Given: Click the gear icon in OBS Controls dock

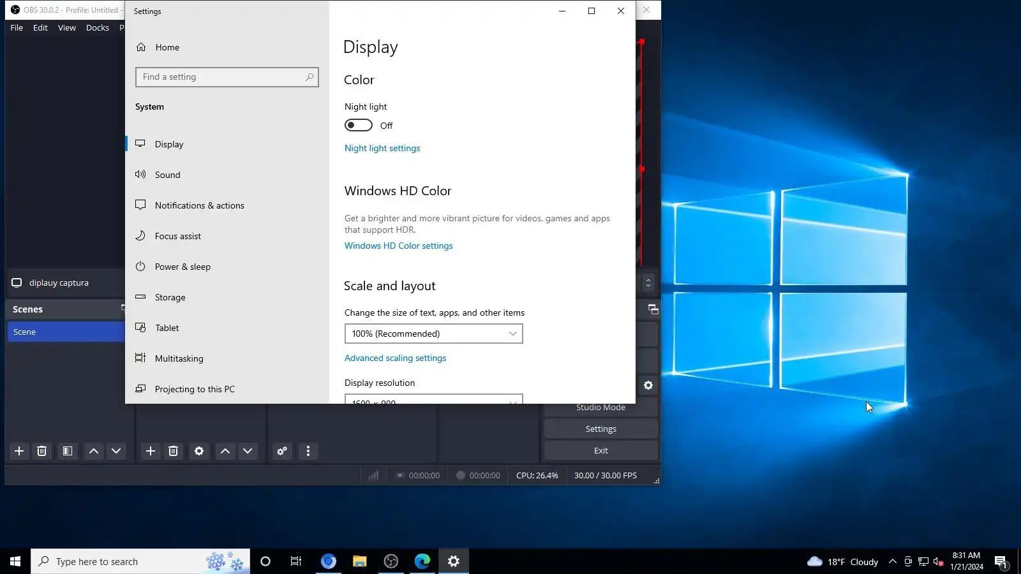Looking at the screenshot, I should [648, 385].
